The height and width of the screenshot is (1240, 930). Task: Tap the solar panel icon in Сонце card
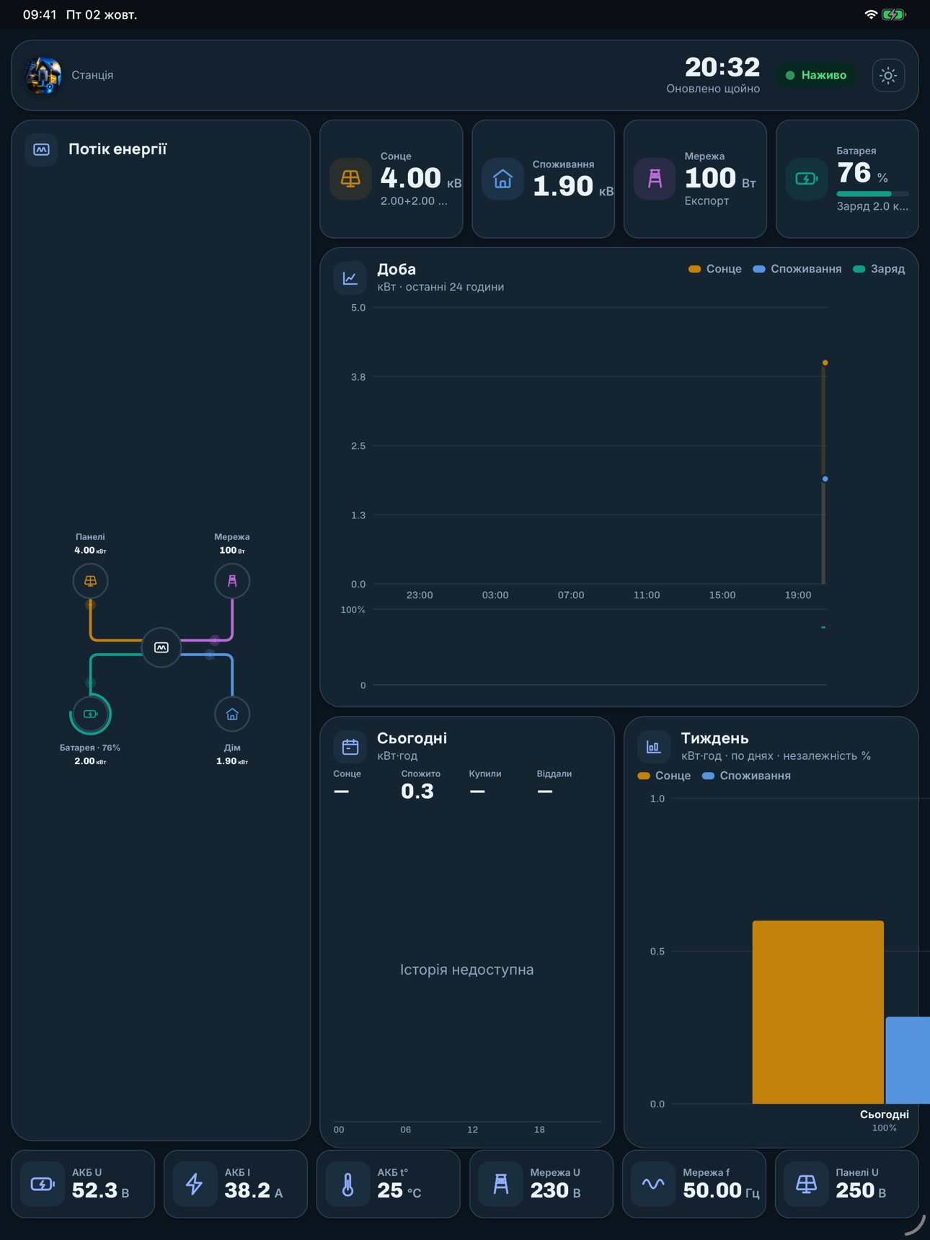350,179
